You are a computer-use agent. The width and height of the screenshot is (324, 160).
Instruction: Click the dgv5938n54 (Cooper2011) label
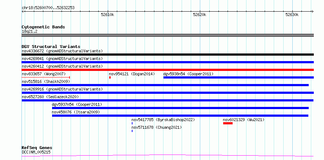click(x=188, y=74)
